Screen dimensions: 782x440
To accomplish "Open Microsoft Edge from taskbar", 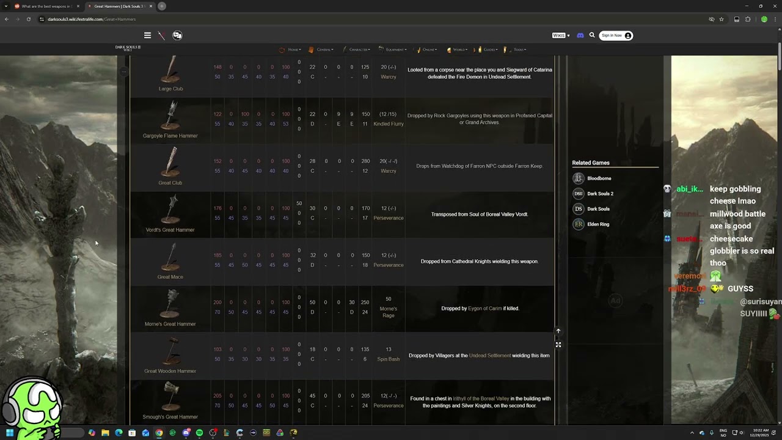I will coord(119,433).
